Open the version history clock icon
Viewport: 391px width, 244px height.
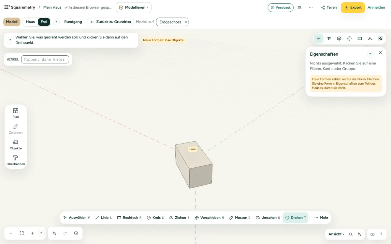[76, 233]
